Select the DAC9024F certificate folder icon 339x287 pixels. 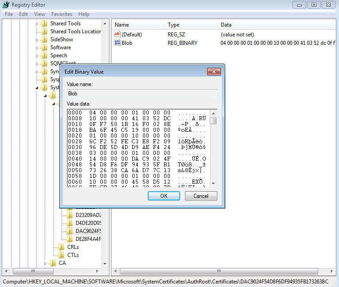70,231
